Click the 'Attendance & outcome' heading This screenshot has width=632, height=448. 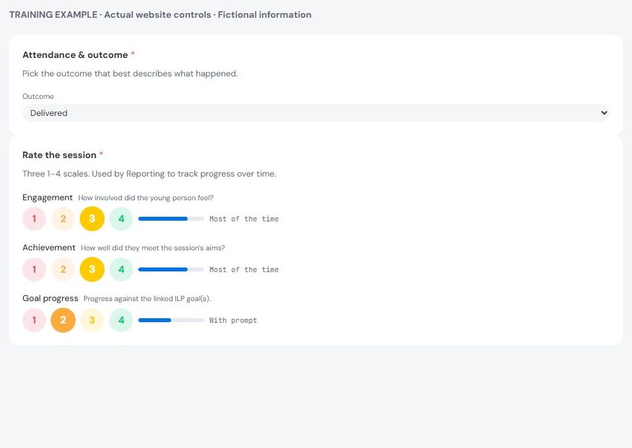(75, 55)
